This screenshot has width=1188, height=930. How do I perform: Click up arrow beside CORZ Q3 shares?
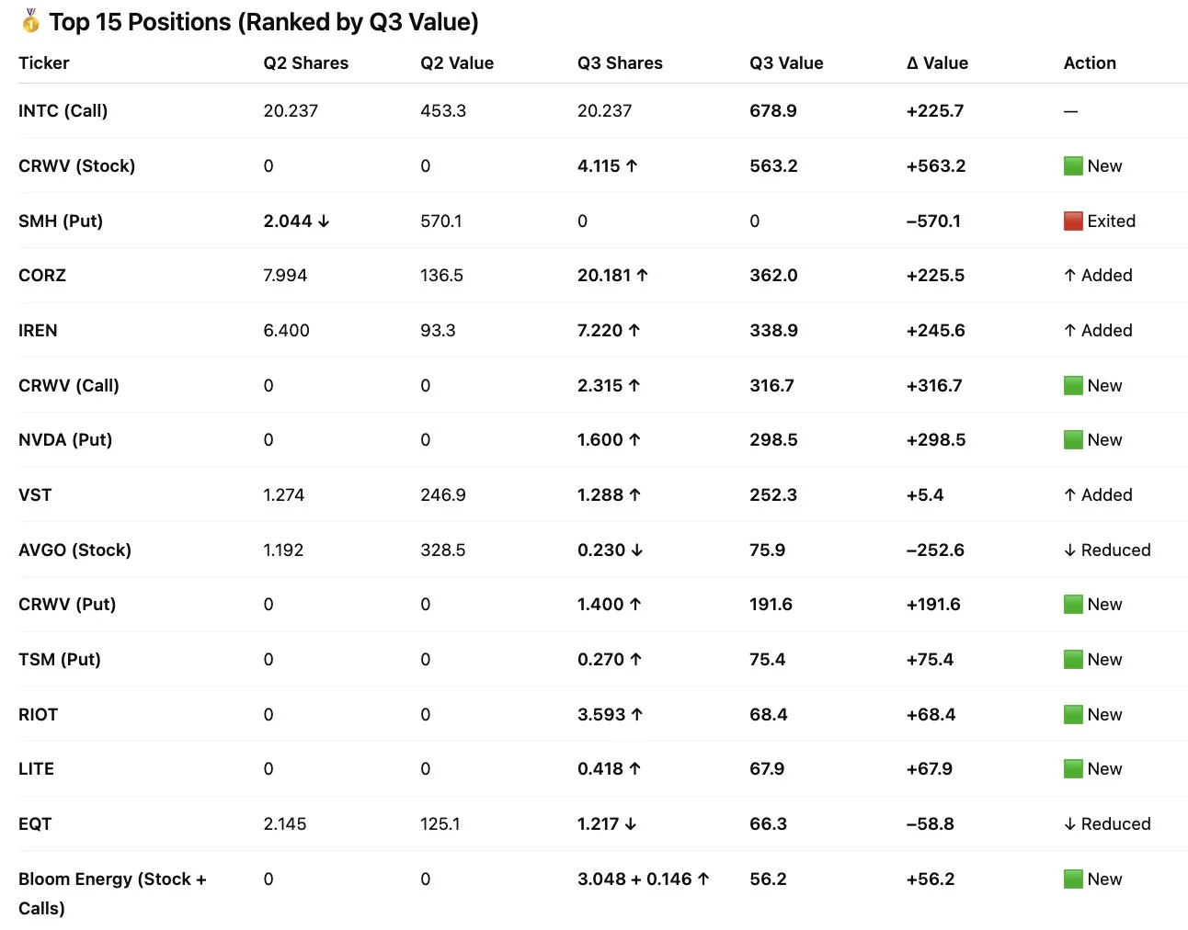pyautogui.click(x=642, y=275)
